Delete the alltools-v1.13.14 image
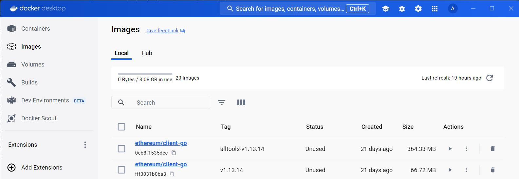The height and width of the screenshot is (179, 519). click(x=492, y=149)
